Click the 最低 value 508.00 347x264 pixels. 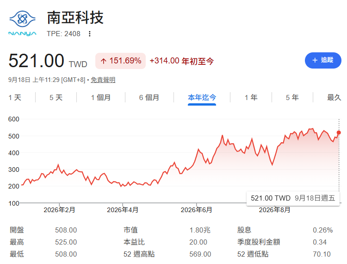pyautogui.click(x=66, y=254)
